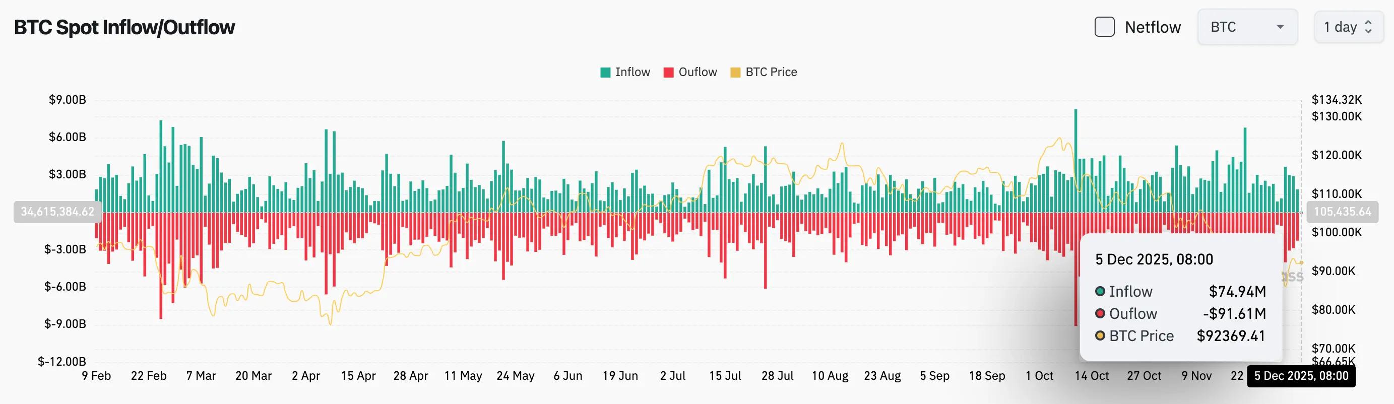The height and width of the screenshot is (404, 1394).
Task: Click the 34,615,384.62 left axis marker
Action: tap(57, 212)
